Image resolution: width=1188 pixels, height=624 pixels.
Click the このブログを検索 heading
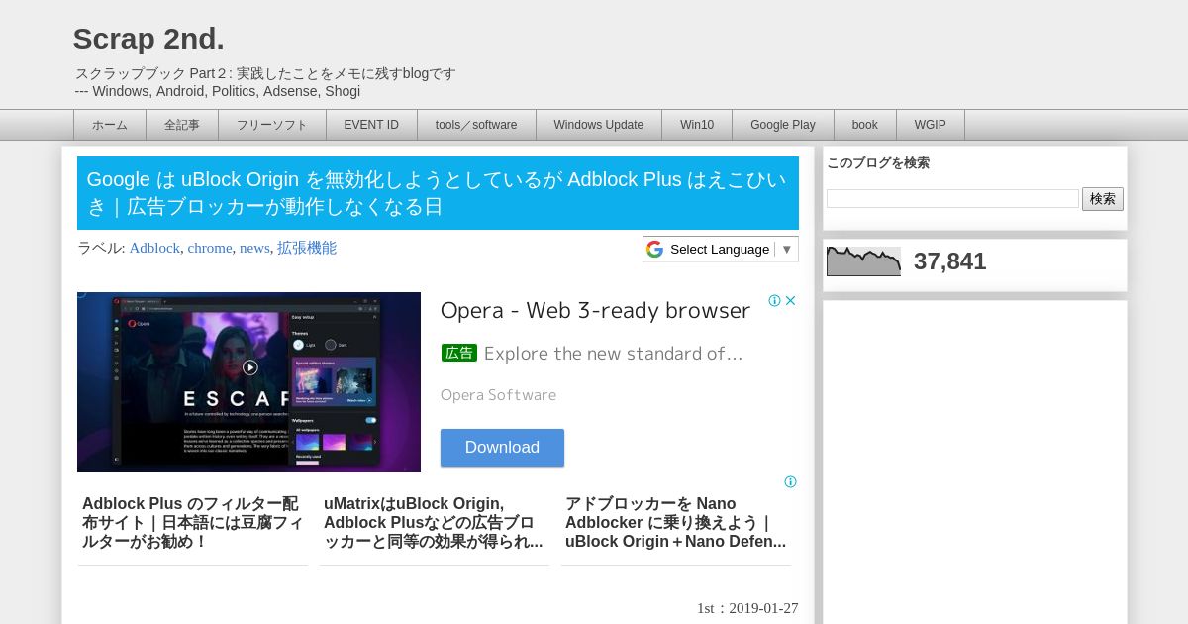878,163
